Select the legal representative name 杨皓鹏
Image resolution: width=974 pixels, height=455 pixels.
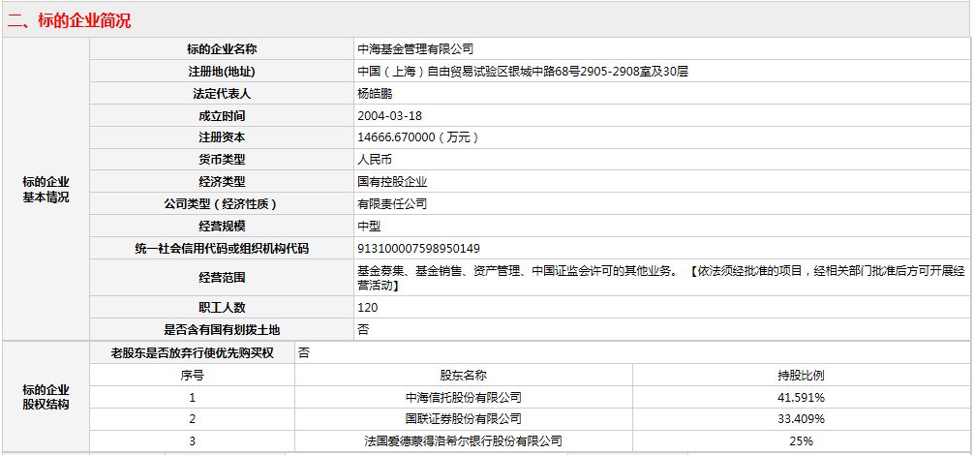[376, 94]
